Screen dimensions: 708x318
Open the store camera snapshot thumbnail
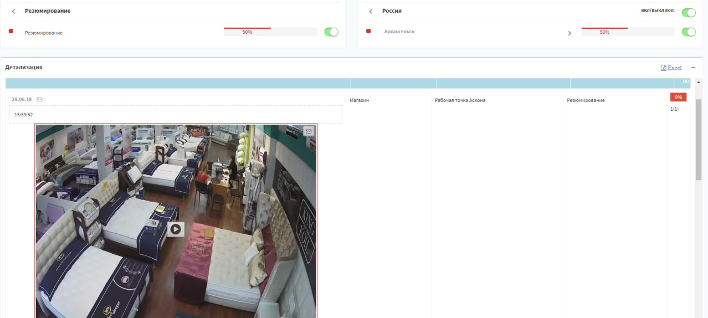[176, 221]
